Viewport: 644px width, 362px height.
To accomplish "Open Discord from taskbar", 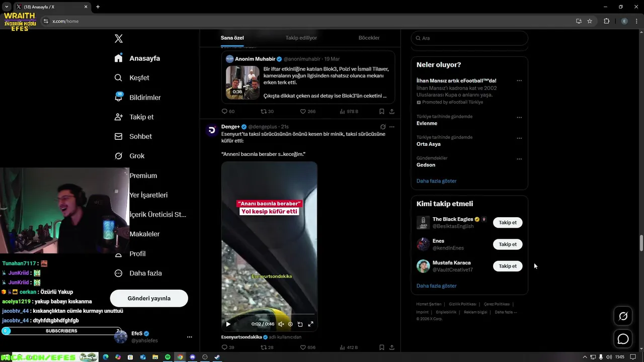I will tap(192, 357).
